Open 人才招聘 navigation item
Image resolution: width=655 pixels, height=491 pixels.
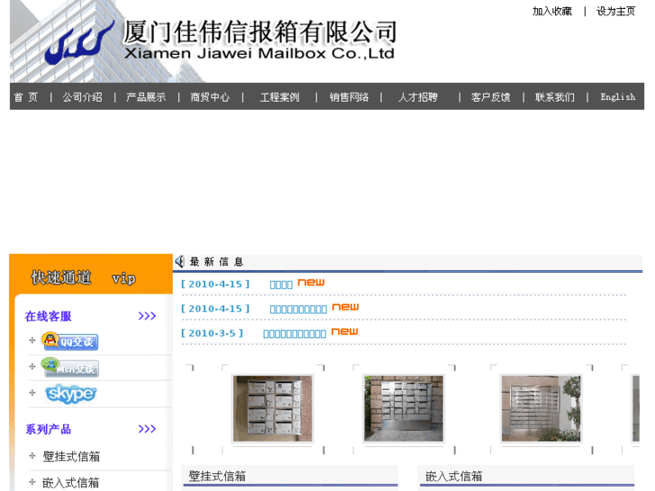click(418, 97)
